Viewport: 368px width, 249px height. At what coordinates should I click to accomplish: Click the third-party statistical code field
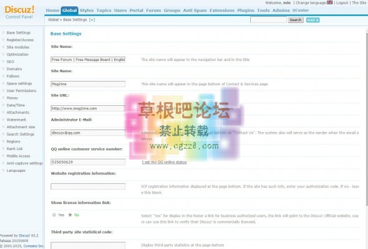[x=88, y=245]
